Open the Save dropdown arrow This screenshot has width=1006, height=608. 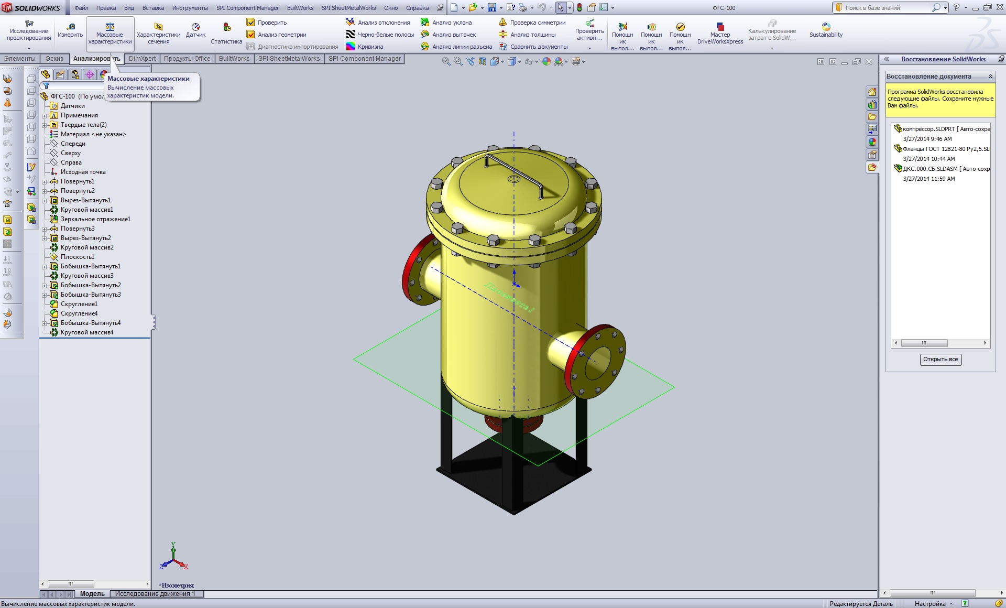point(501,8)
